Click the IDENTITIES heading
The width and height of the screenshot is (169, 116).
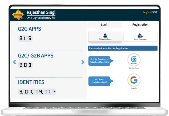[31, 82]
